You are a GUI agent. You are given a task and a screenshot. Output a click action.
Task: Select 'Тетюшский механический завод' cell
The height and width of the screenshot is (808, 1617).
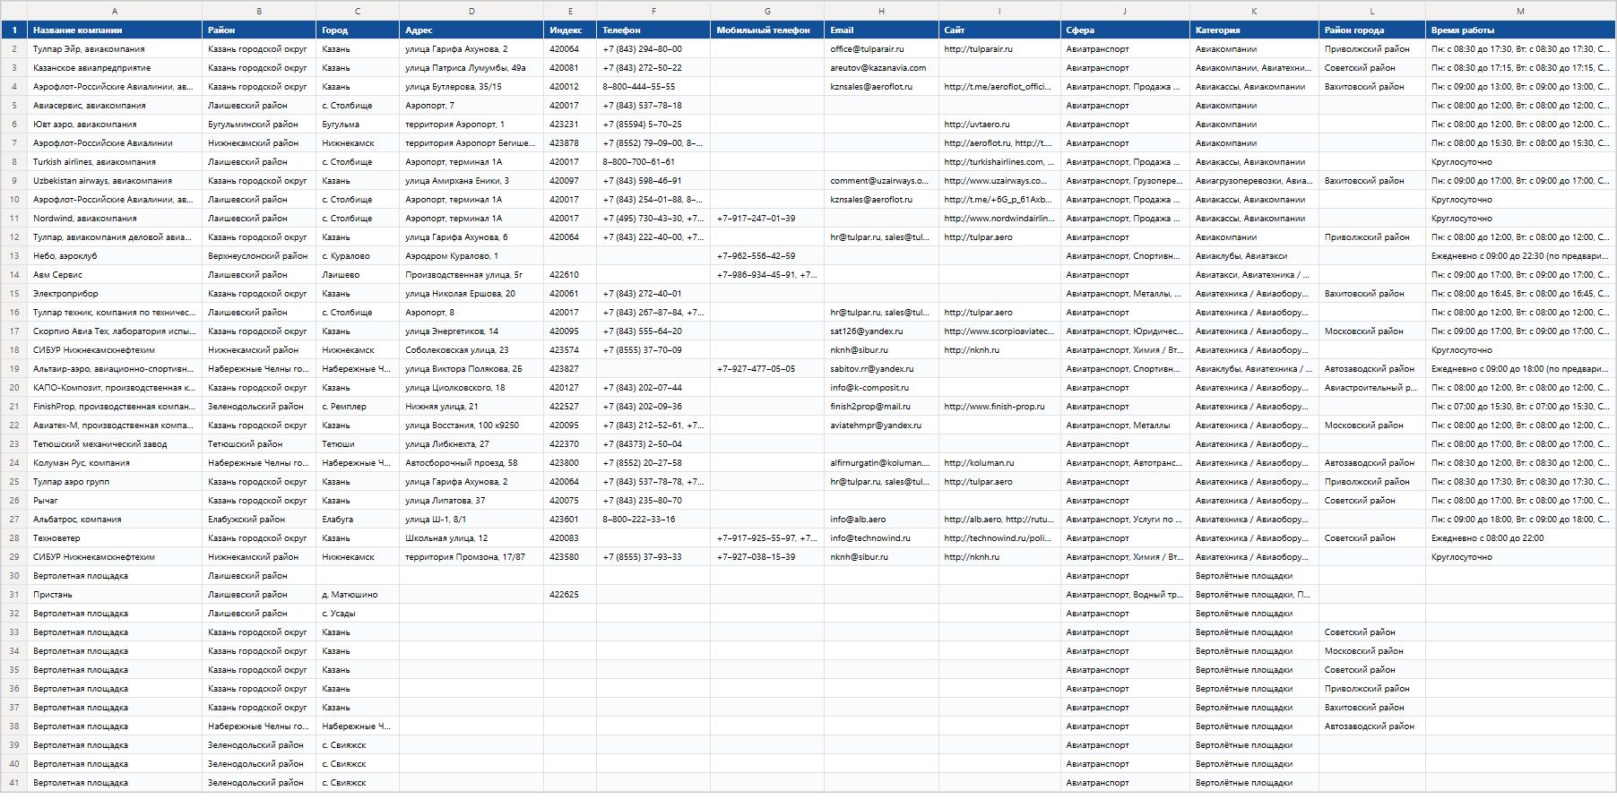(x=115, y=444)
